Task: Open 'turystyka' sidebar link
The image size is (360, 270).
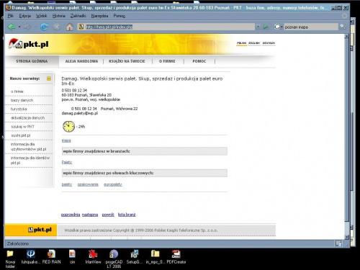Action: pos(19,109)
